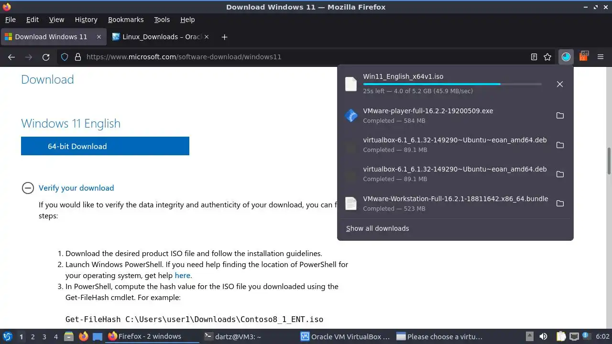
Task: Switch to workspace 3 in taskbar
Action: point(44,337)
